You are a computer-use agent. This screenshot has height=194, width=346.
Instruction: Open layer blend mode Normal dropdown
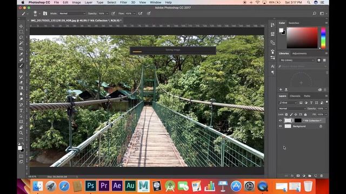coord(292,109)
